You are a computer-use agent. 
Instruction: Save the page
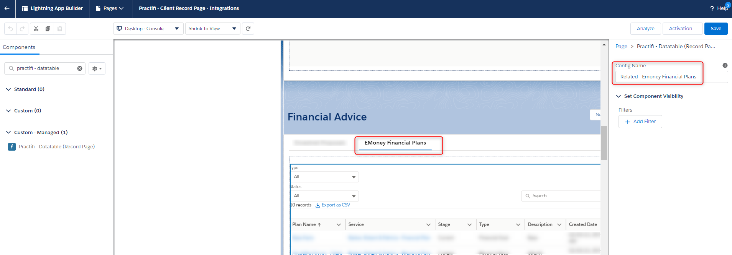[x=716, y=29]
